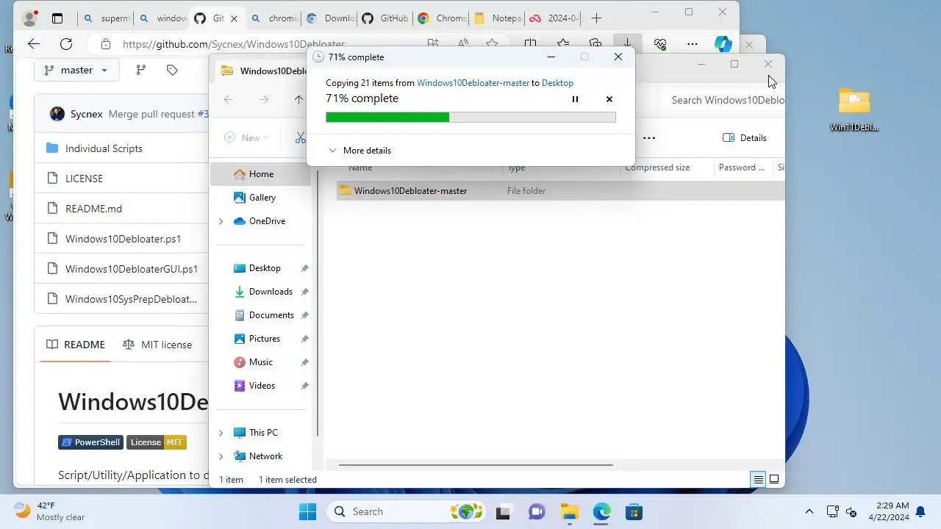Switch to README tab on GitHub
941x529 pixels.
point(76,345)
